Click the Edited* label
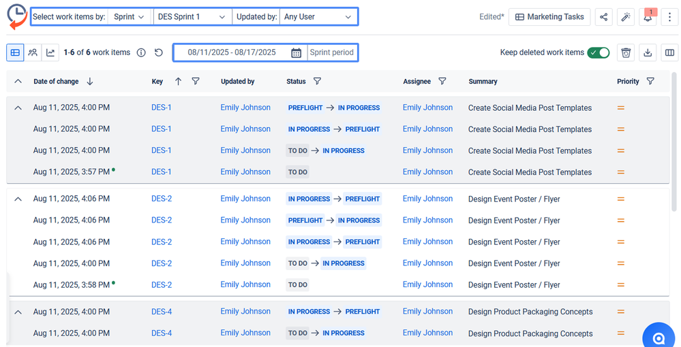Viewport: 681px width, 347px height. pos(491,17)
